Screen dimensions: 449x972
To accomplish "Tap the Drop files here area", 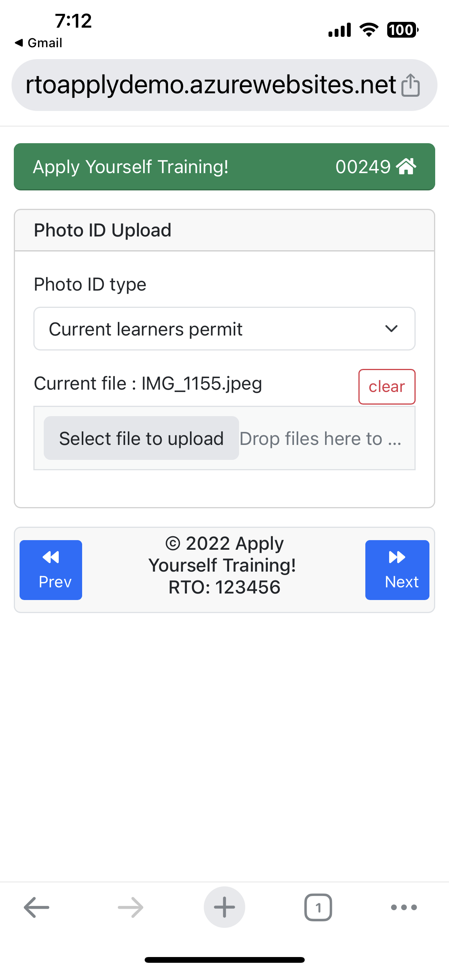I will click(321, 438).
